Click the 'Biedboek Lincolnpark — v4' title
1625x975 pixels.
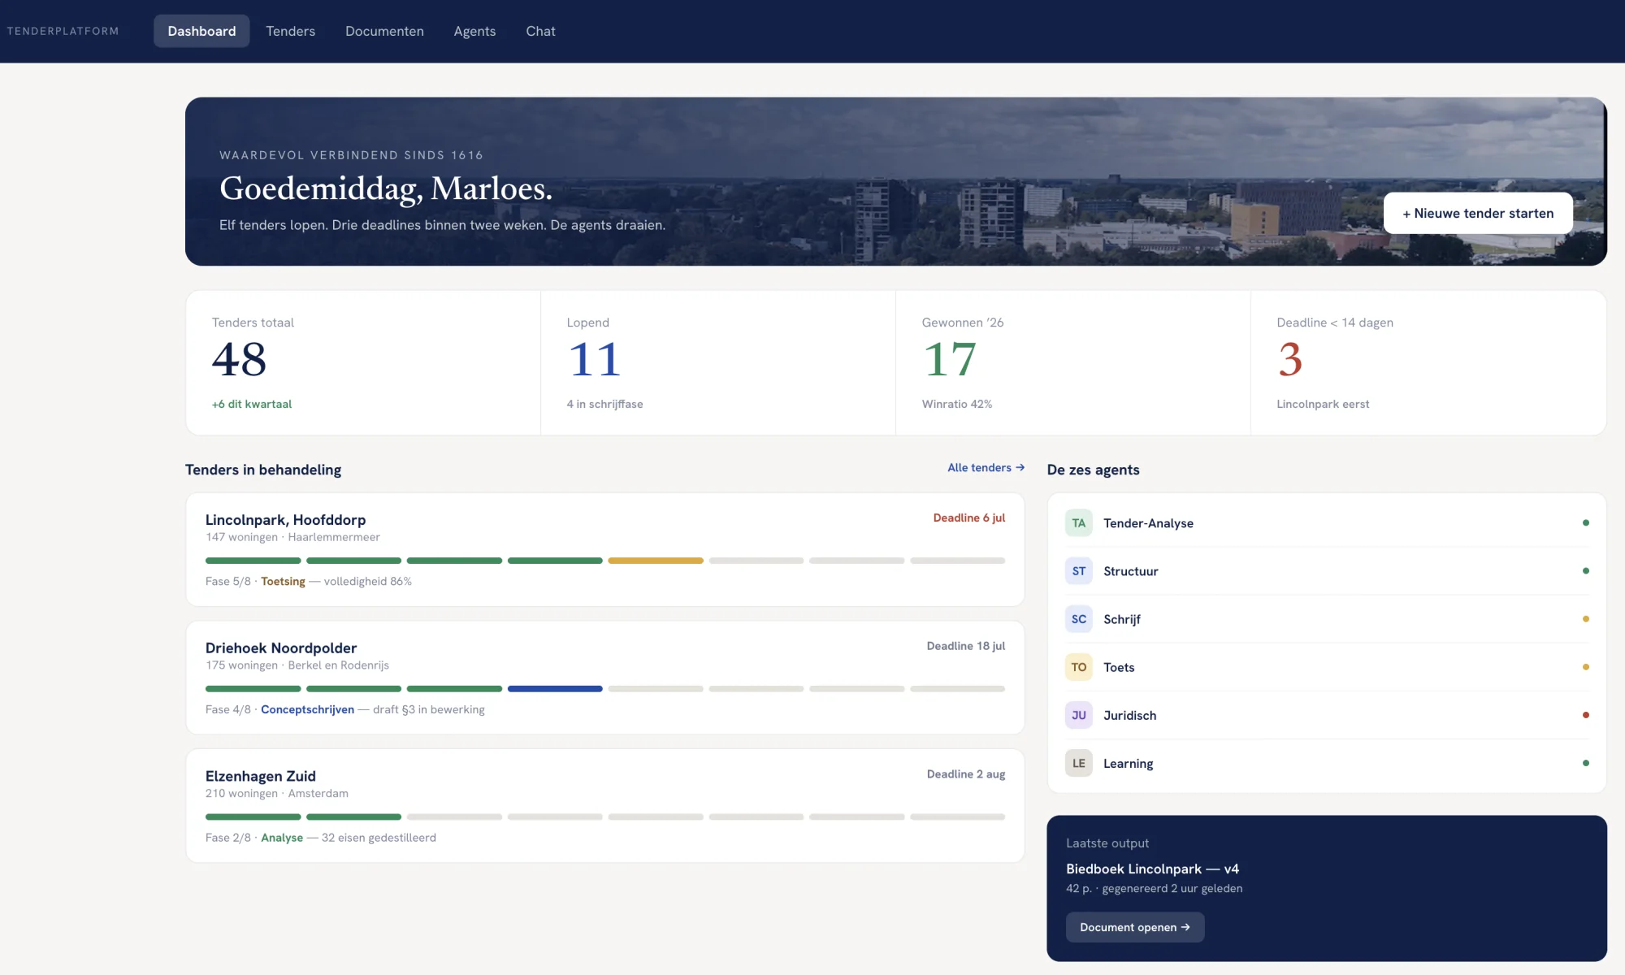click(1152, 869)
